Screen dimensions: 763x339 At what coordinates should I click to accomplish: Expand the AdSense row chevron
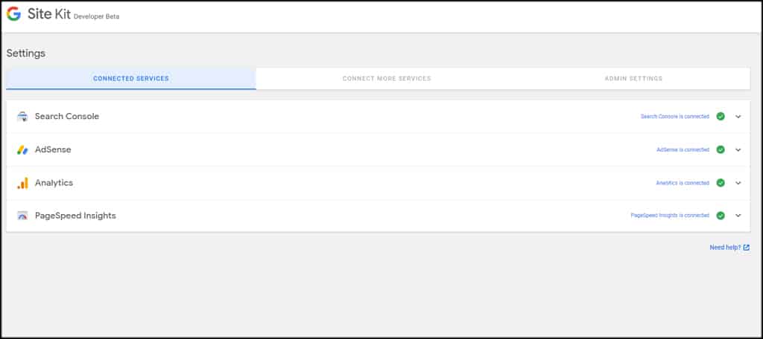click(x=738, y=149)
